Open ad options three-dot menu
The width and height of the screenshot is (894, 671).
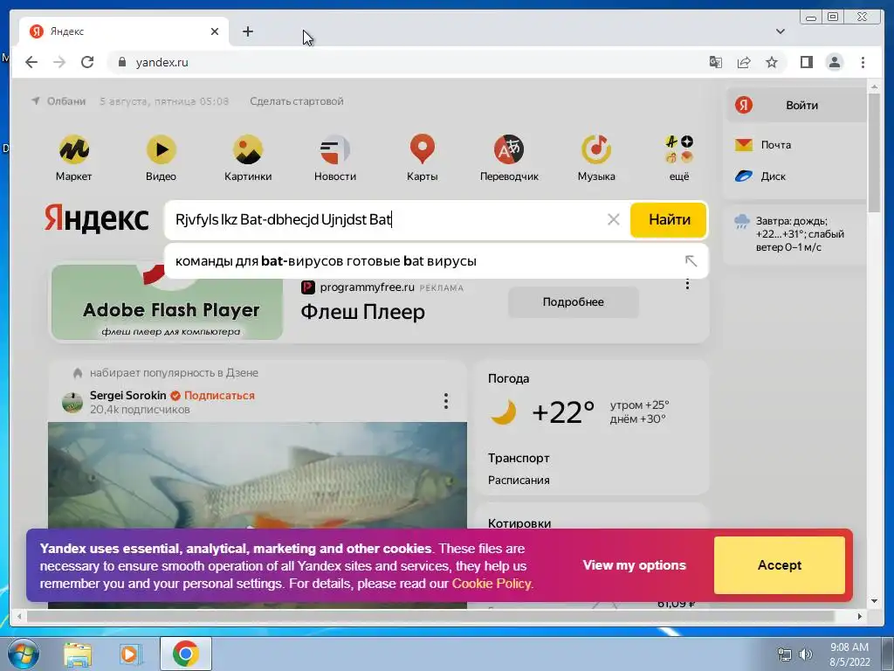point(687,284)
